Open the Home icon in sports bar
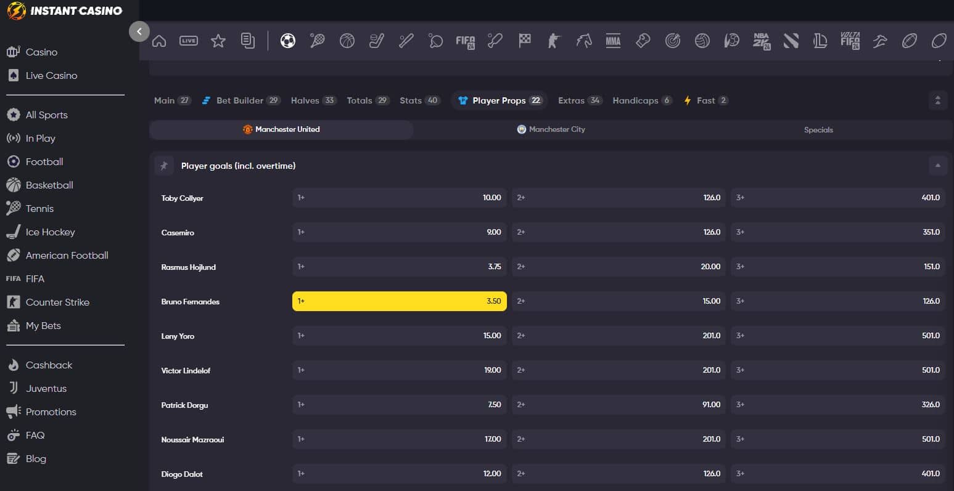 159,41
